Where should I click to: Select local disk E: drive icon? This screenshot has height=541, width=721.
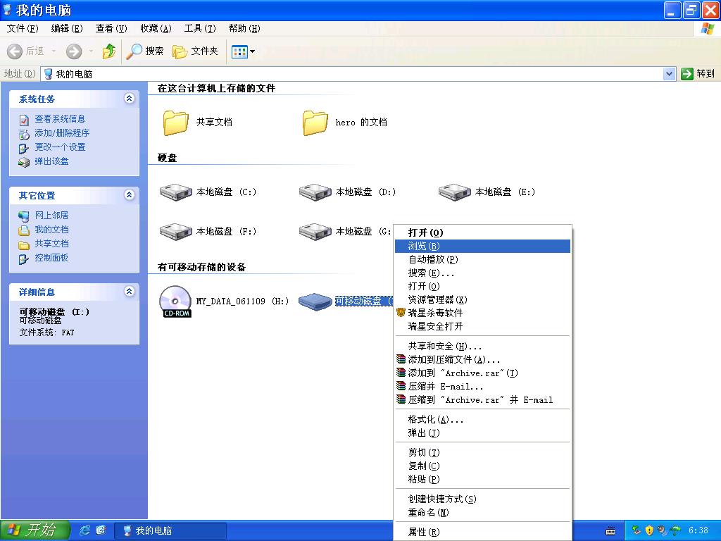(454, 192)
